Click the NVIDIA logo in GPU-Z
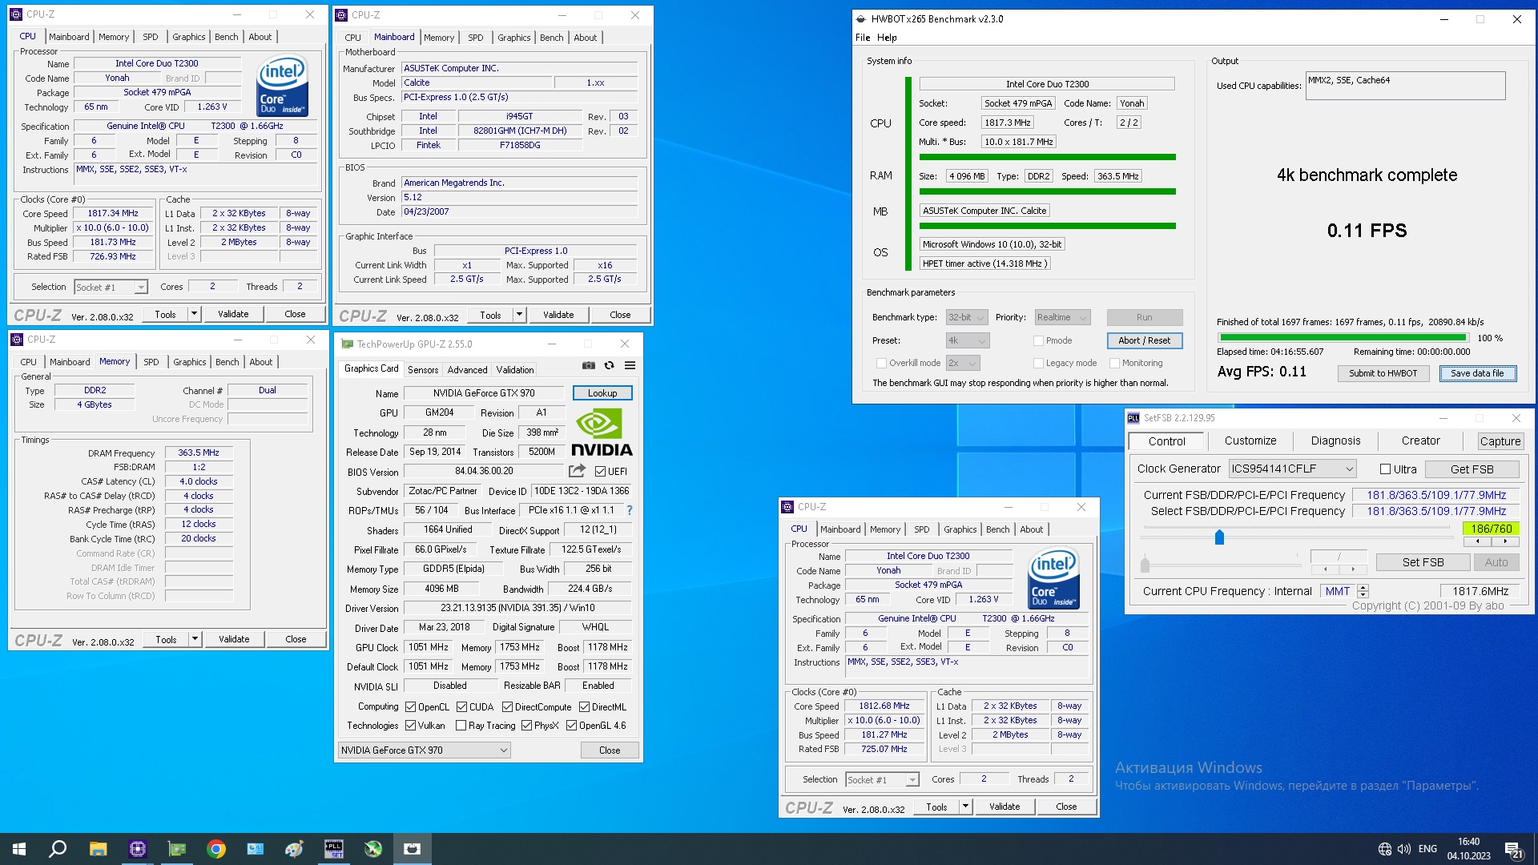 pos(602,432)
